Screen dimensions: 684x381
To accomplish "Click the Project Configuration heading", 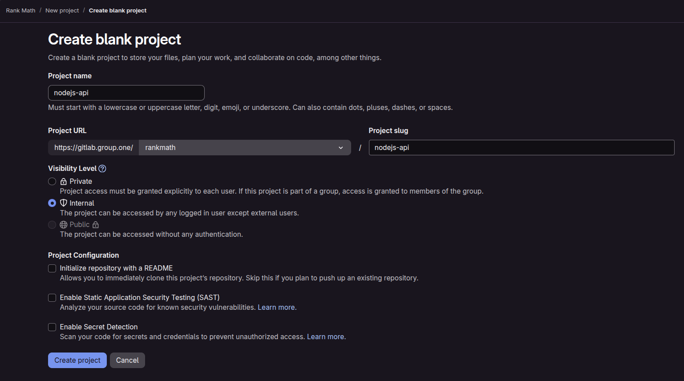I will [83, 255].
